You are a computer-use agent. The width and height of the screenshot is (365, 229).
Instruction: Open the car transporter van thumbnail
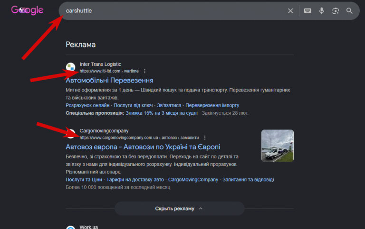278,146
